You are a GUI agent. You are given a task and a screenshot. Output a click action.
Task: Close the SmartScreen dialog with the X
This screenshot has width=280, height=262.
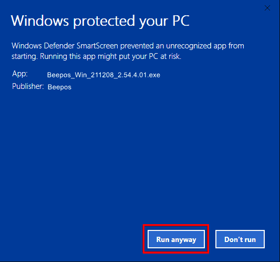coord(267,8)
